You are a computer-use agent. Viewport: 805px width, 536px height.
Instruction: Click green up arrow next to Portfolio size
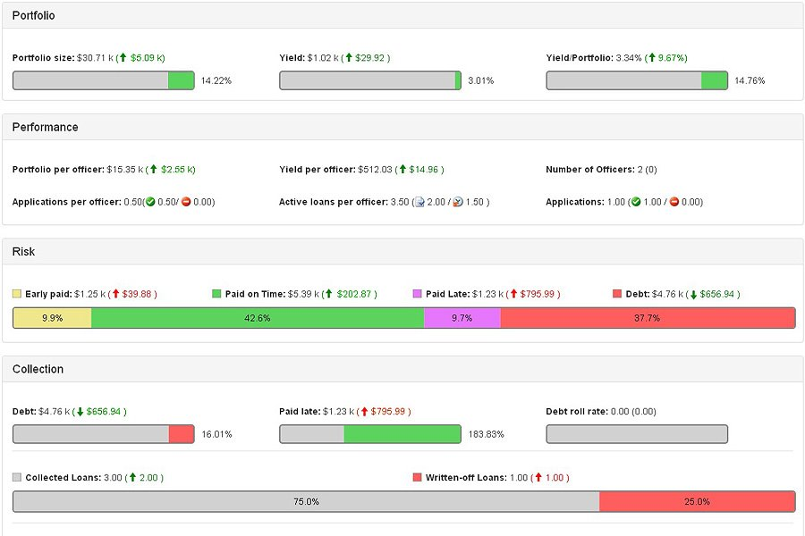pyautogui.click(x=123, y=58)
